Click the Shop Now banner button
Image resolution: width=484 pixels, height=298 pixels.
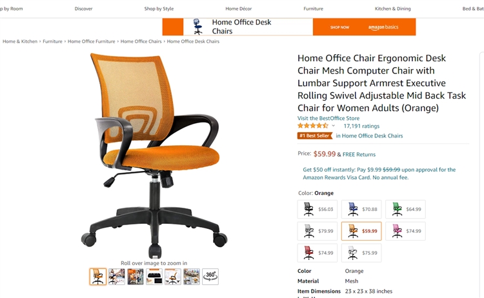339,27
